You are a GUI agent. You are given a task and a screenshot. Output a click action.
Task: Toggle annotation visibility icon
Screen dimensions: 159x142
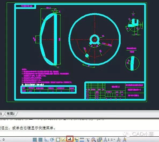(119, 140)
